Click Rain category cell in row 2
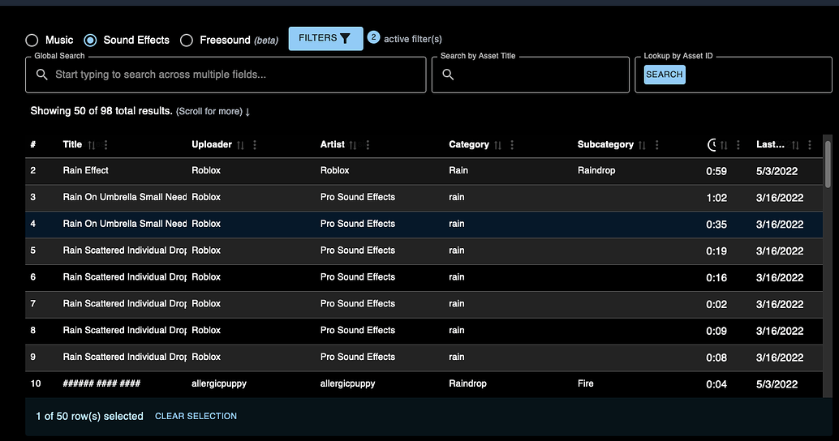This screenshot has width=839, height=441. (x=458, y=170)
